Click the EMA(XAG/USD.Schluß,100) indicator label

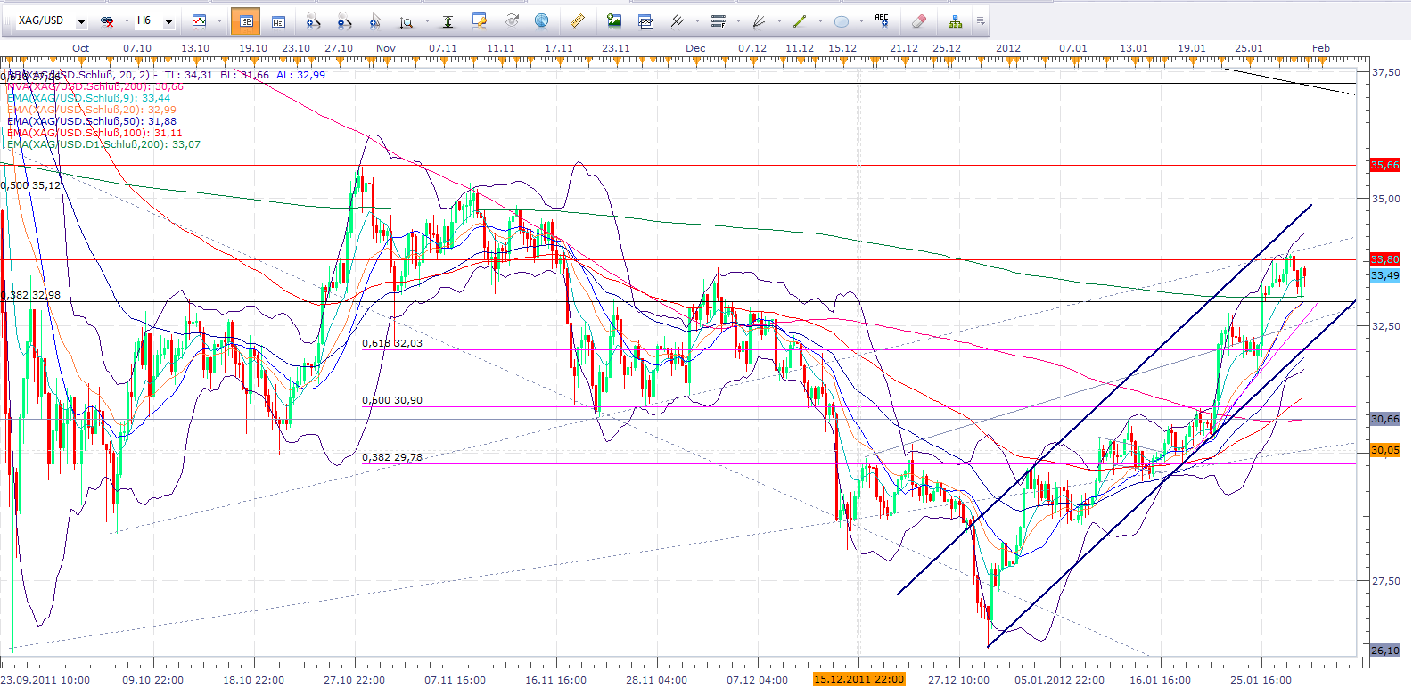(x=94, y=133)
